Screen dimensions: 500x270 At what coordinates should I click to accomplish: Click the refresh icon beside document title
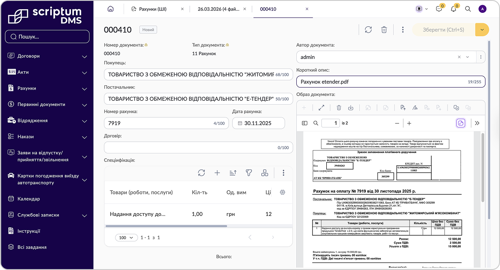pyautogui.click(x=368, y=29)
